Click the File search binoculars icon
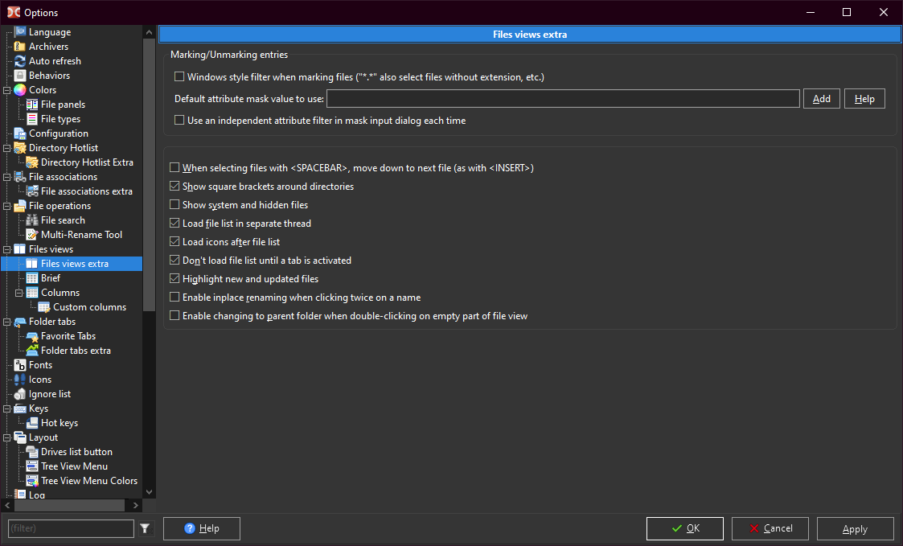The width and height of the screenshot is (903, 546). click(x=32, y=220)
